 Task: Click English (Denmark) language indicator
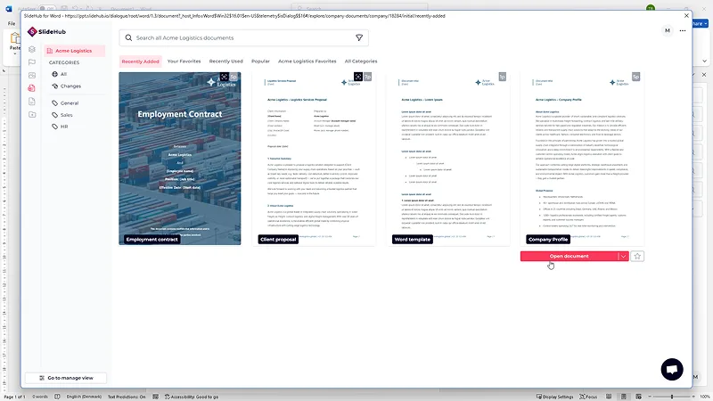pyautogui.click(x=84, y=397)
